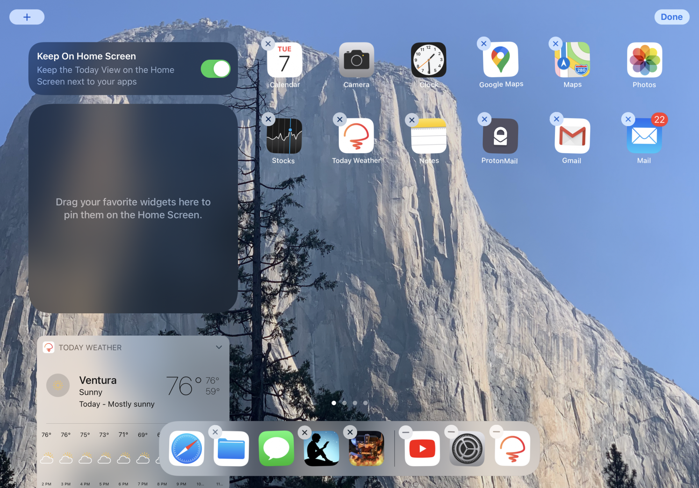Collapse the Today Weather widget chevron
The image size is (699, 488).
tap(219, 347)
